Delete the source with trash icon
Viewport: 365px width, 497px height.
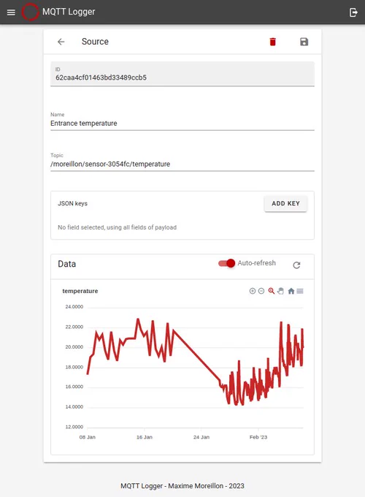click(272, 42)
